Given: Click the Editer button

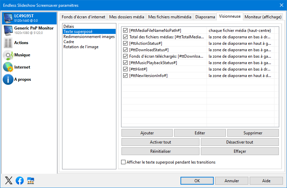Looking at the screenshot, I should 200,133.
